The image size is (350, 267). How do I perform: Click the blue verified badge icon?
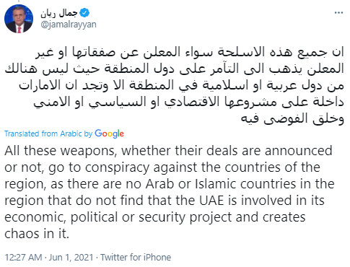(84, 13)
